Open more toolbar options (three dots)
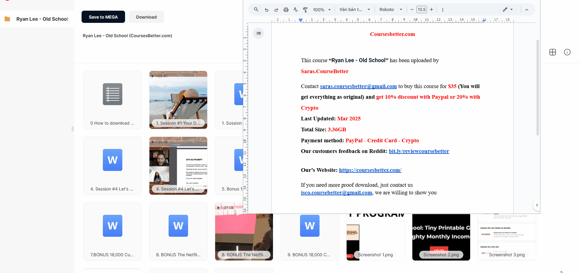Viewport: 580px width, 273px height. pos(443,10)
